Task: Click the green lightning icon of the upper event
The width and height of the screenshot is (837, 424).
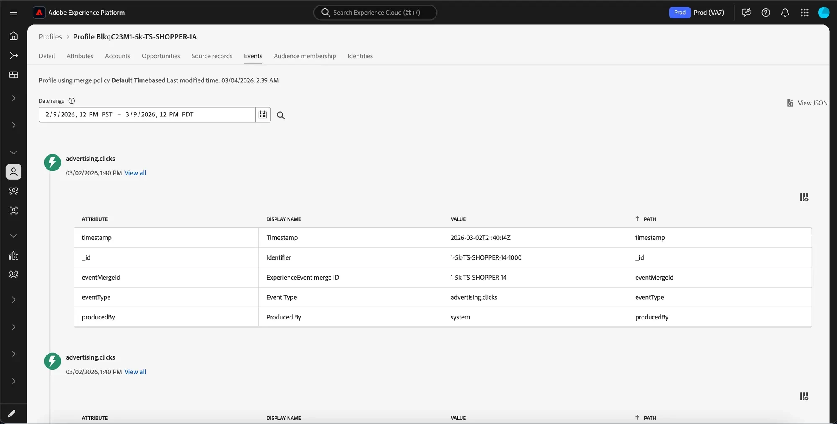Action: pyautogui.click(x=52, y=162)
